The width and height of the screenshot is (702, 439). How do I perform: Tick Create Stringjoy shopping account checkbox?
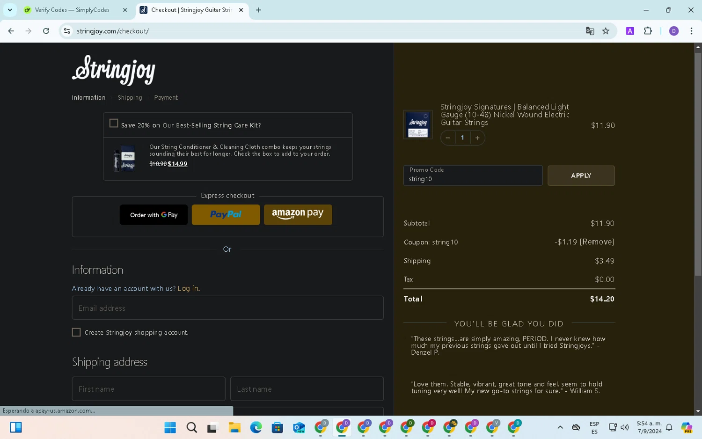click(76, 332)
